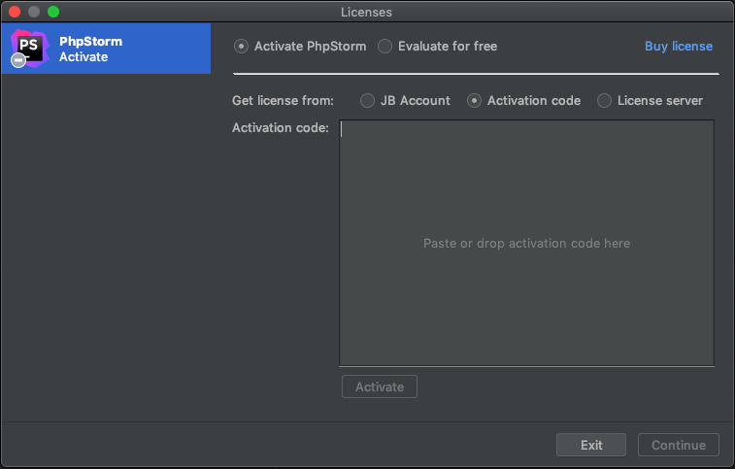Click the "Activation code:" field label

click(281, 127)
